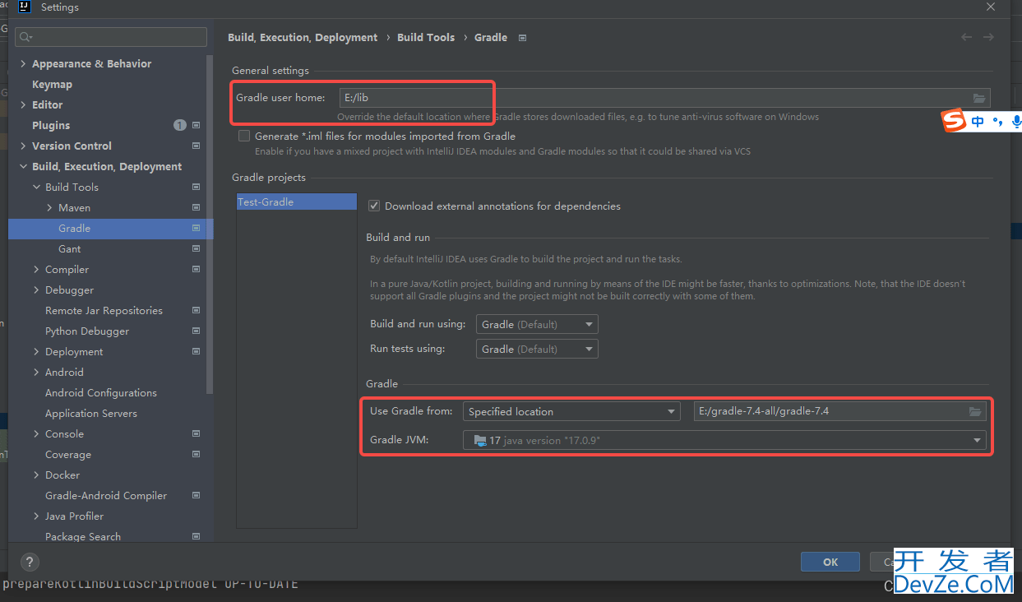
Task: Click the forward navigation arrow in settings header
Action: click(988, 37)
